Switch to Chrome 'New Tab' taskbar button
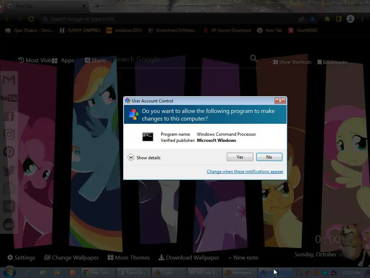This screenshot has width=370, height=278. pos(98,273)
